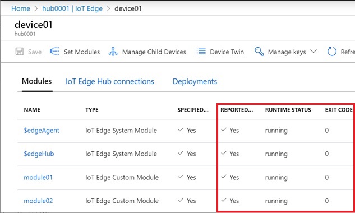Click the module02 specified checkmark icon
Screen dimensions: 355x213
pos(181,200)
